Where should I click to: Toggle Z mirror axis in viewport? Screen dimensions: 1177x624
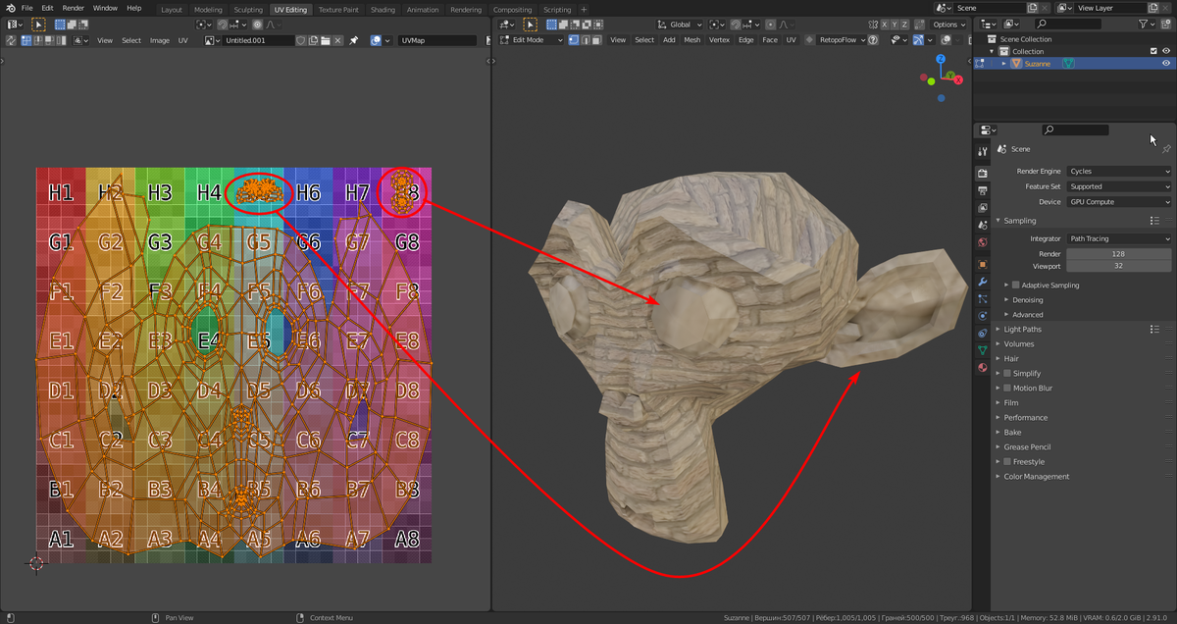point(905,24)
